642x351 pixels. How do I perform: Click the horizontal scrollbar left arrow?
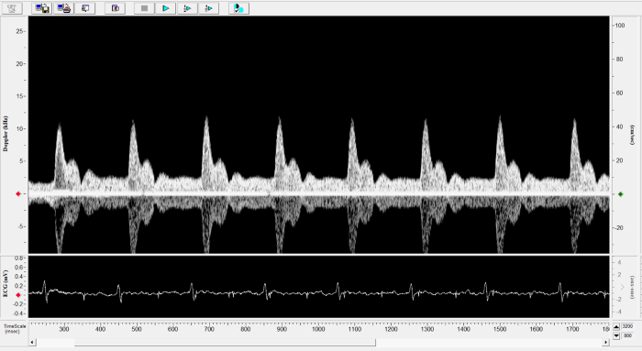32,343
